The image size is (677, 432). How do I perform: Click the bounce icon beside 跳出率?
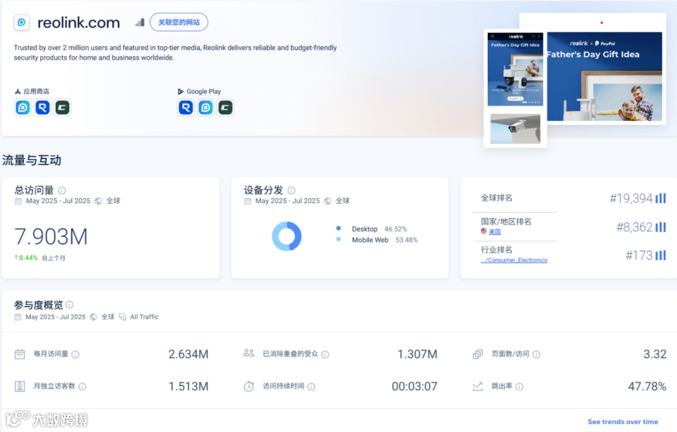tap(478, 386)
